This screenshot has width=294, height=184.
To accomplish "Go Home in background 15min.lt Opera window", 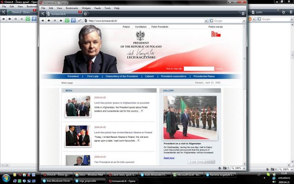I will pyautogui.click(x=34, y=19).
